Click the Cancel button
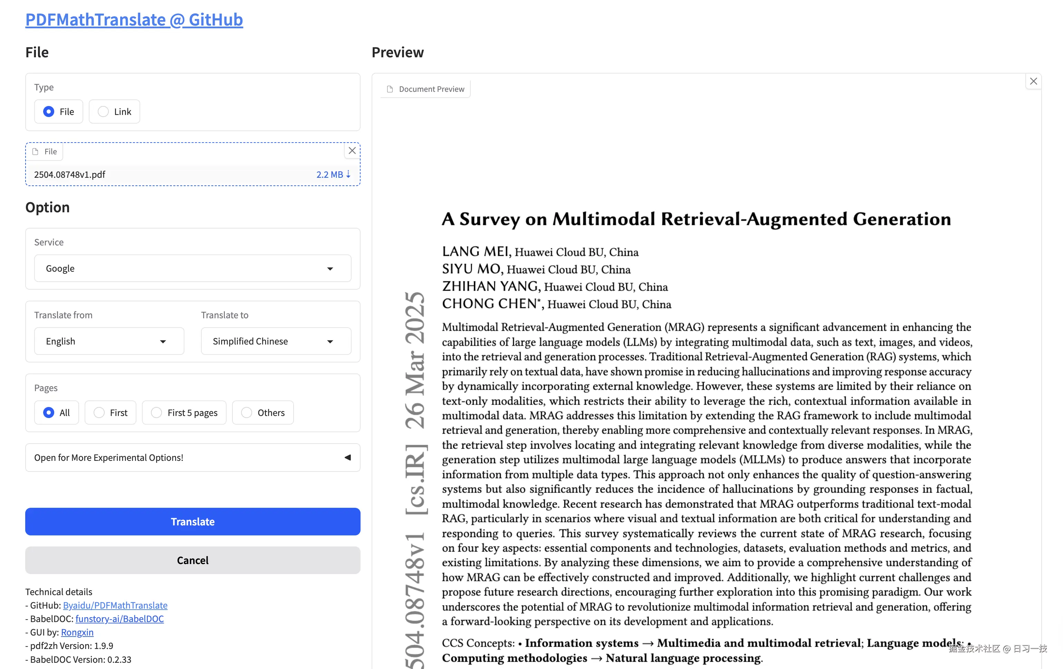 [x=192, y=561]
